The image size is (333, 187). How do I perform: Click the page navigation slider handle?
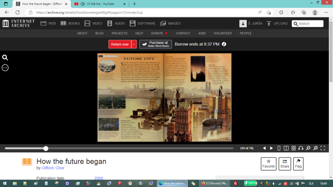click(x=46, y=148)
